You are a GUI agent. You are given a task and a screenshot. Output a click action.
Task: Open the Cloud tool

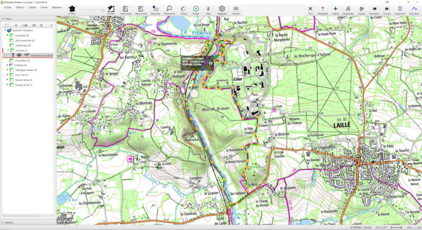183,9
